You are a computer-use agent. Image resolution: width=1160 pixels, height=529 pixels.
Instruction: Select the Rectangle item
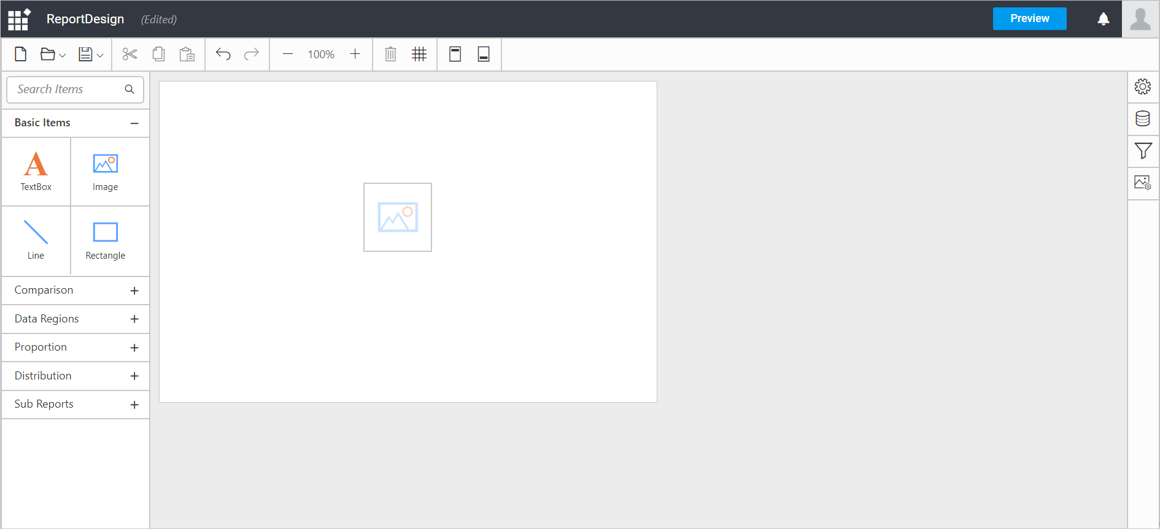pos(105,240)
